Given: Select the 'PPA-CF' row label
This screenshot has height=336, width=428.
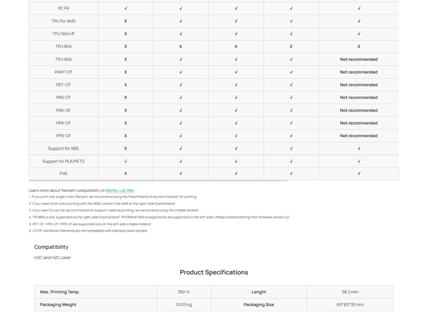Looking at the screenshot, I should [x=63, y=123].
